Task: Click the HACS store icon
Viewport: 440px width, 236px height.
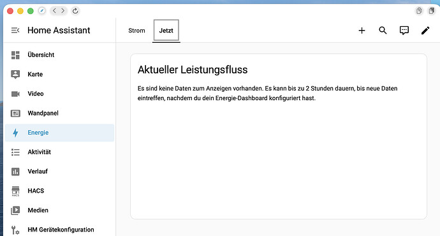Action: click(15, 191)
